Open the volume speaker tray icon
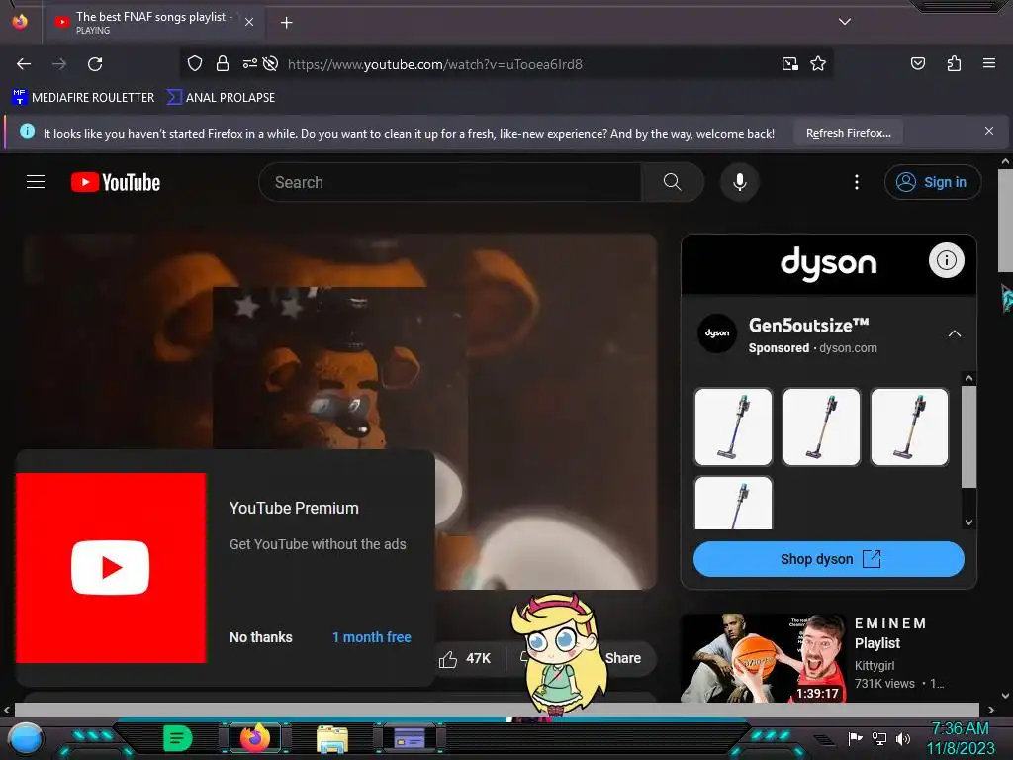The height and width of the screenshot is (760, 1013). pyautogui.click(x=902, y=738)
